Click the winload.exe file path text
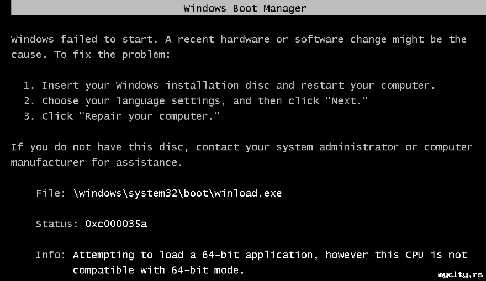This screenshot has height=281, width=486. [x=177, y=193]
